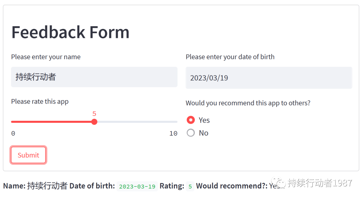Click the gray unfilled slider track
Image resolution: width=364 pixels, height=199 pixels.
(136, 122)
